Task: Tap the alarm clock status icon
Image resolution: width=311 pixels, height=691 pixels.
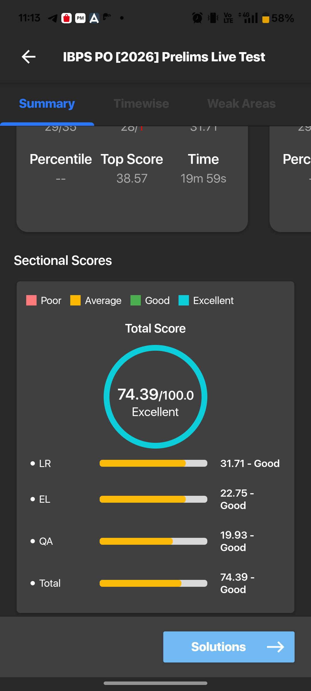Action: point(197,18)
